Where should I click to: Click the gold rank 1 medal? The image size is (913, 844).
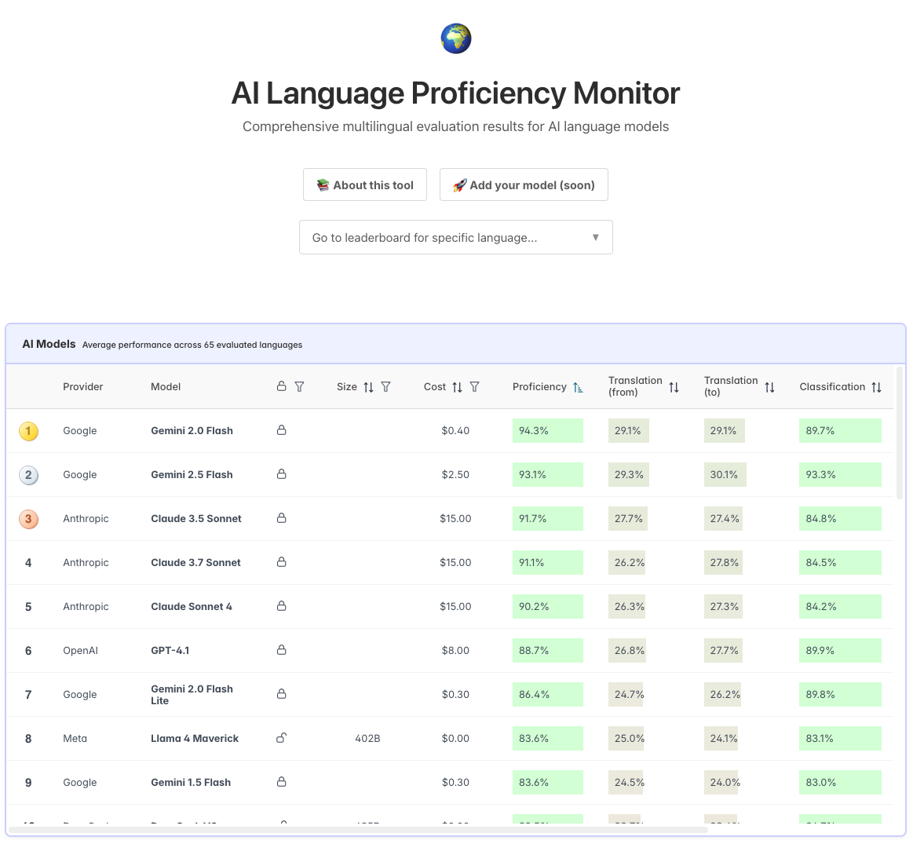[x=28, y=431]
